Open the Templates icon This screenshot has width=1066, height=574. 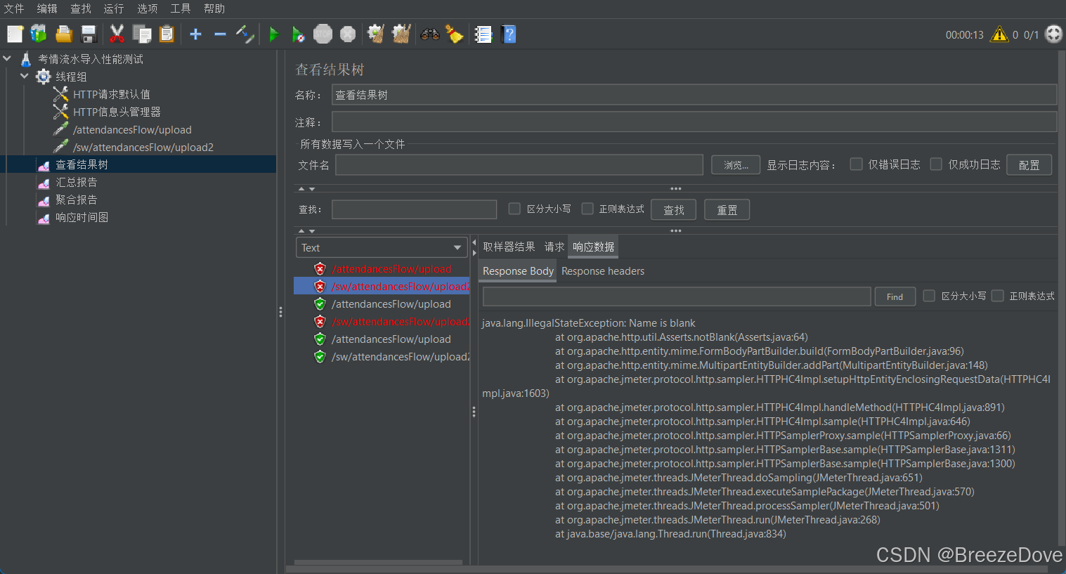pos(39,34)
